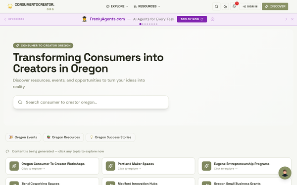Focus the search consumer to creator oregon field
The image size is (297, 185).
click(91, 102)
